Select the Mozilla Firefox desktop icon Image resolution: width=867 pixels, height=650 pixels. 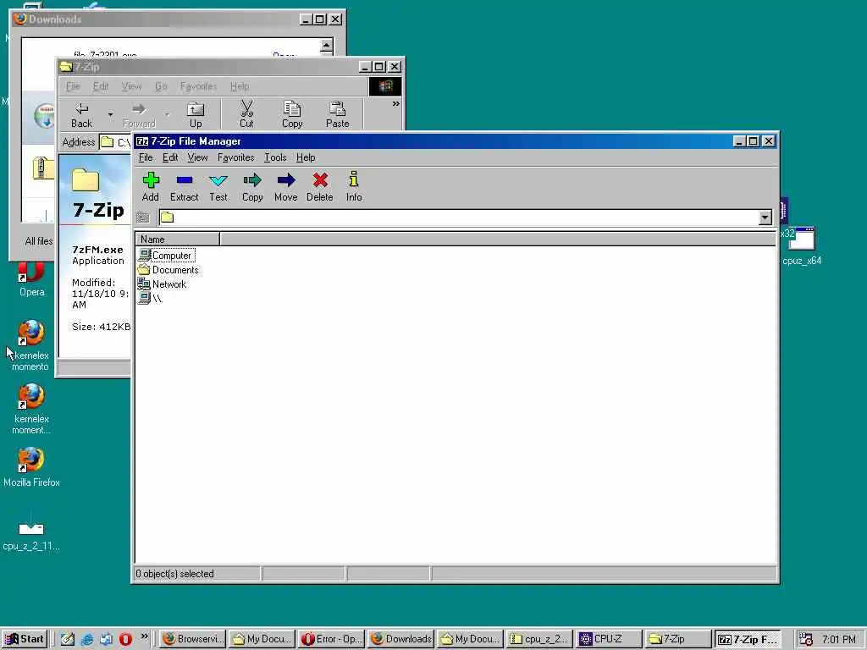click(31, 467)
